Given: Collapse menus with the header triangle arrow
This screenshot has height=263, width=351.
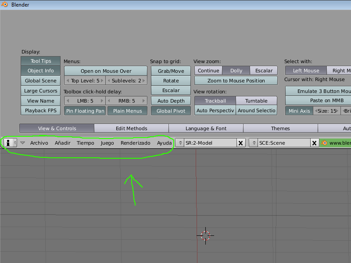Looking at the screenshot, I should (23, 143).
